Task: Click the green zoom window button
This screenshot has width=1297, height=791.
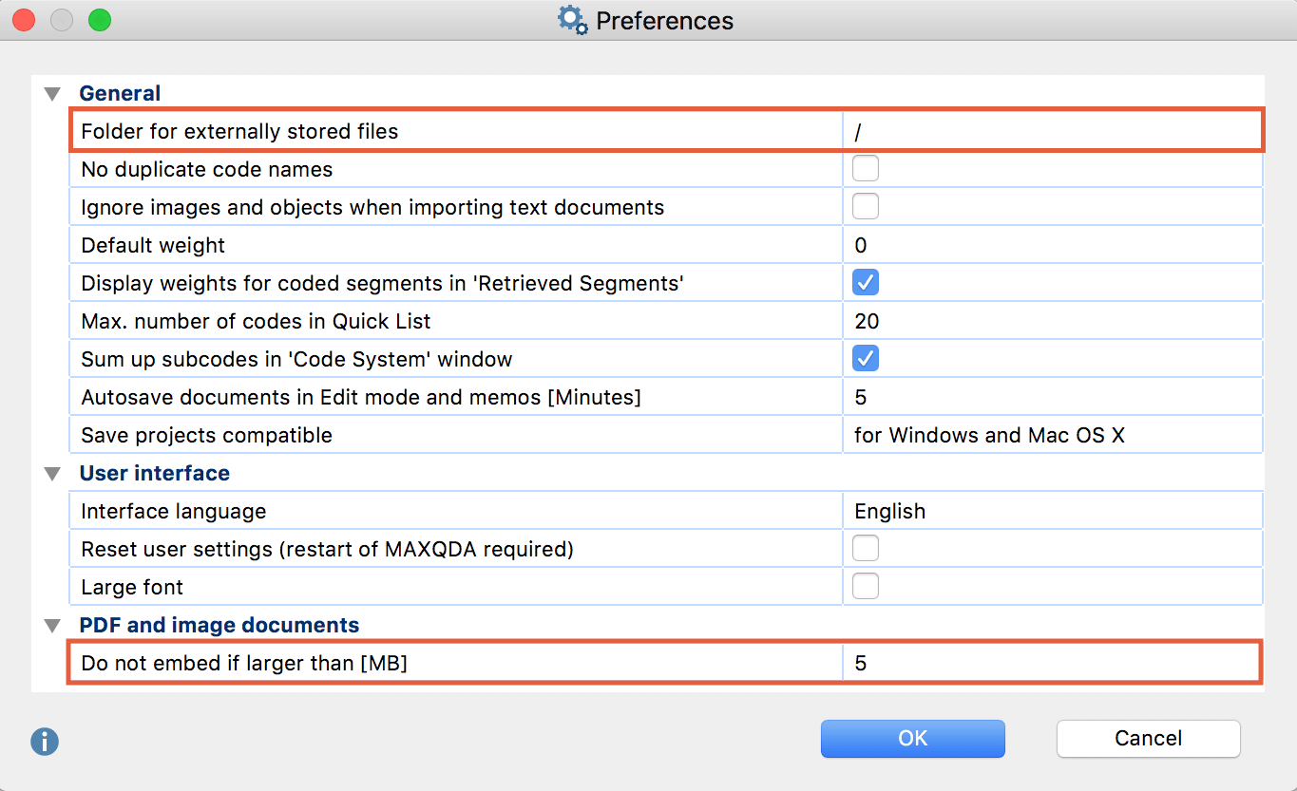Action: point(100,20)
